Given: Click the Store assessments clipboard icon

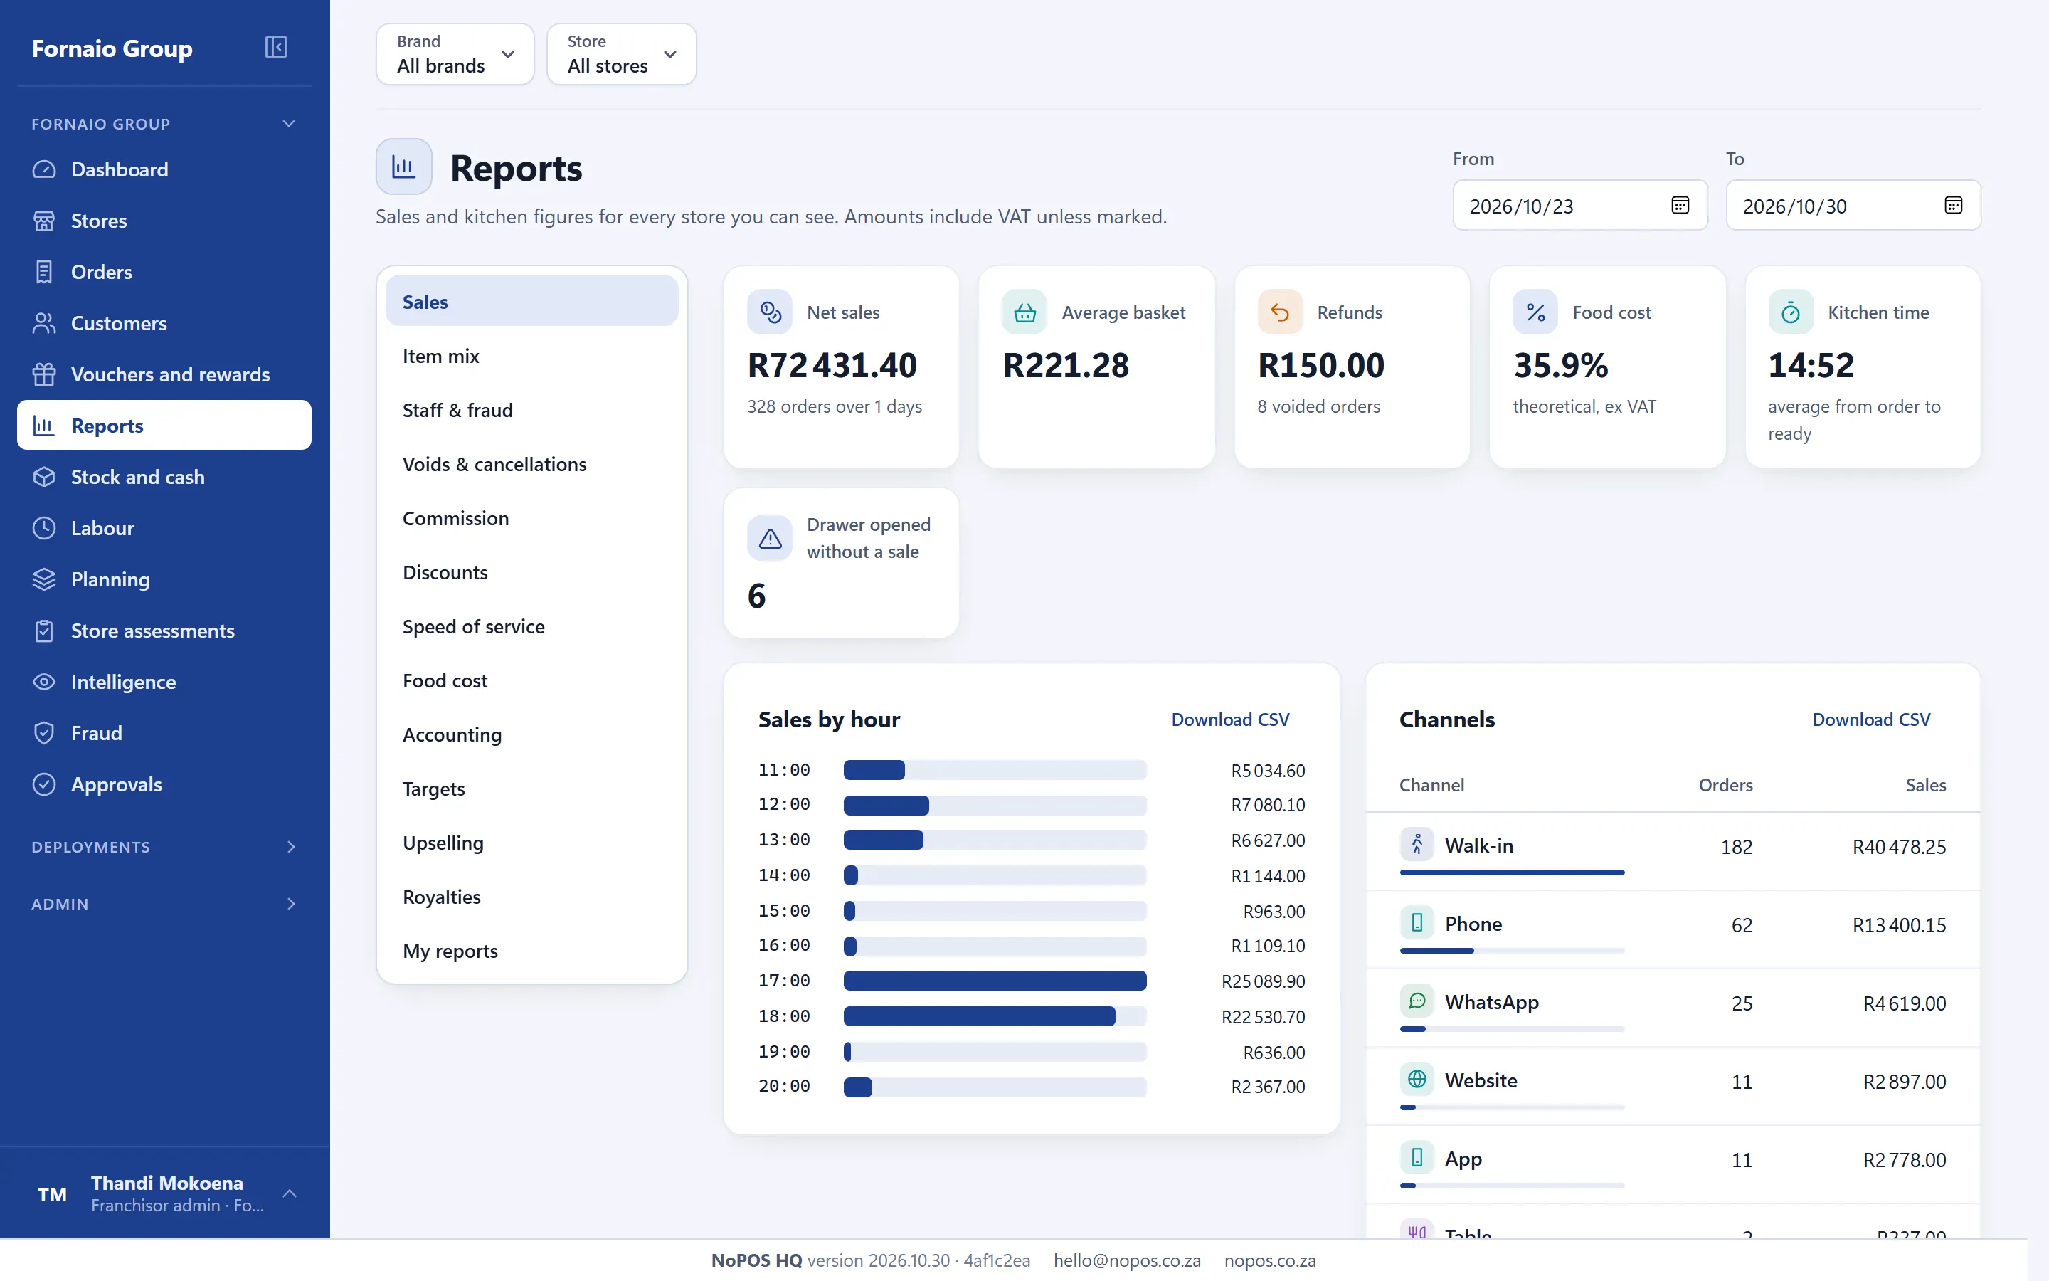Looking at the screenshot, I should [44, 631].
